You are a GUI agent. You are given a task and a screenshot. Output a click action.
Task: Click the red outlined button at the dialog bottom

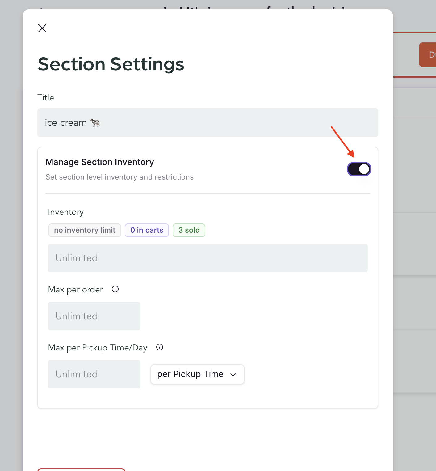81,469
